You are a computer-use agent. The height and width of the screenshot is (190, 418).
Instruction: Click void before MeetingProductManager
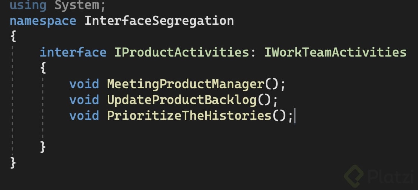coord(84,84)
